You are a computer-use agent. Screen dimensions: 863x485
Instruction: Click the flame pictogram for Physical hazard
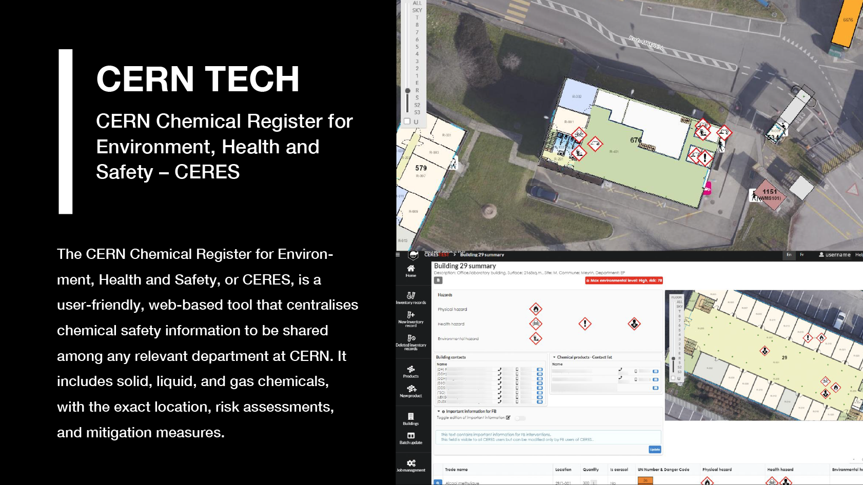(536, 309)
